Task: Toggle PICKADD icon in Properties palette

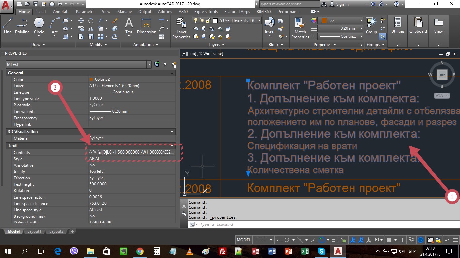Action: pos(157,64)
